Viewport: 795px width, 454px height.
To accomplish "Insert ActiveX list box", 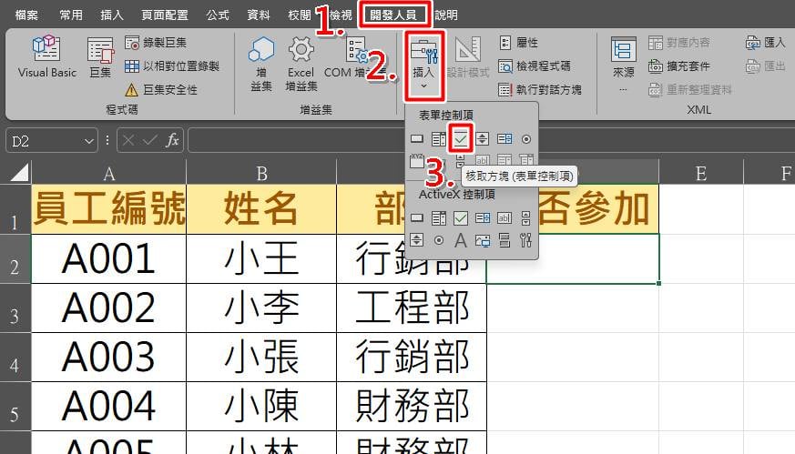I will tap(482, 218).
